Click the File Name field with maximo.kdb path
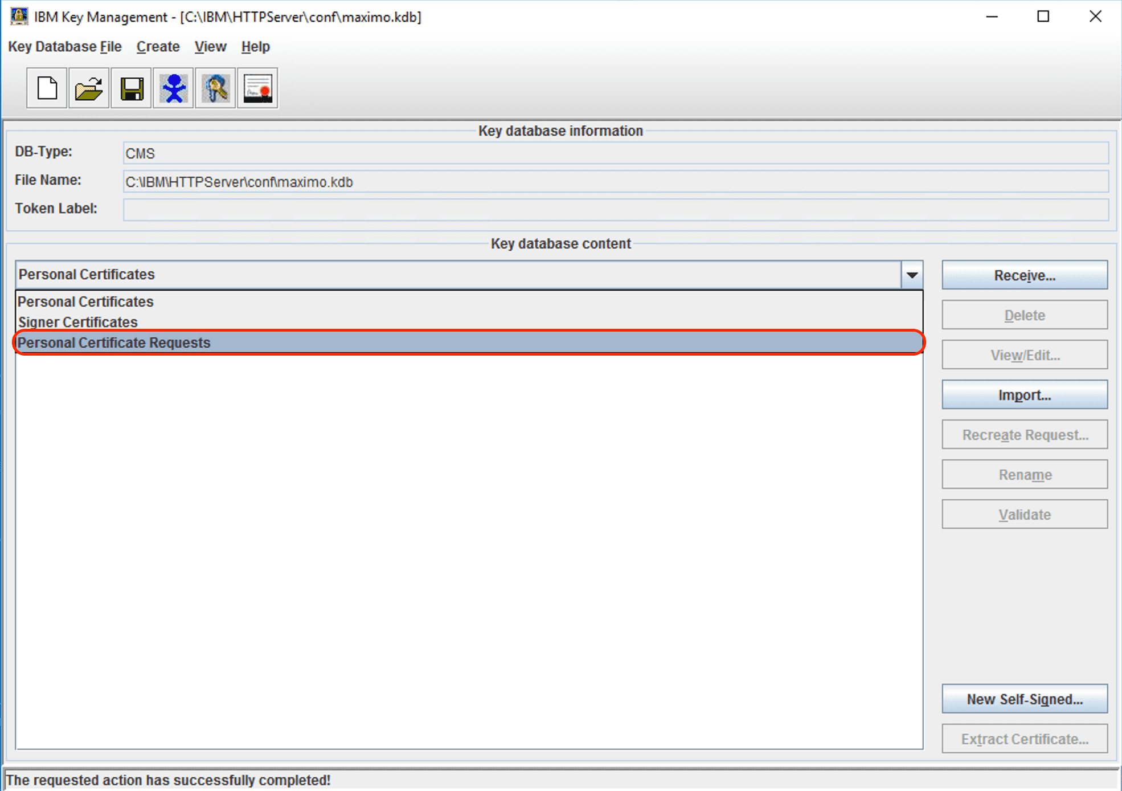 coord(616,182)
